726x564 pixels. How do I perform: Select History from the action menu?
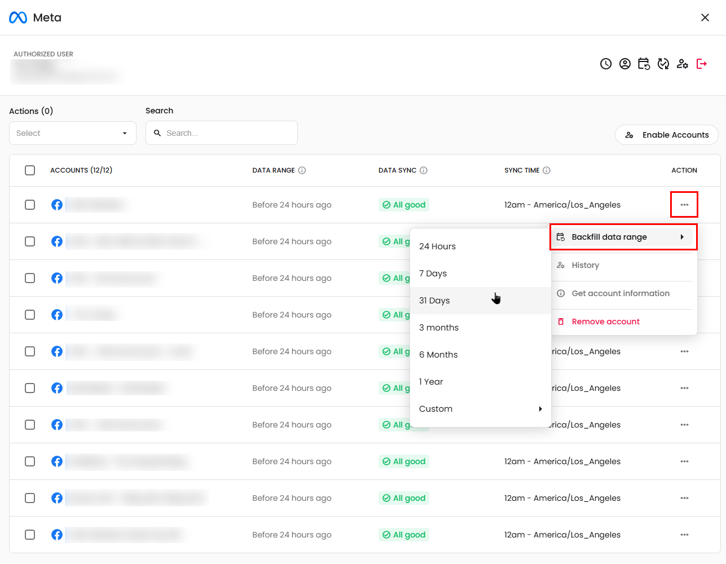click(585, 265)
